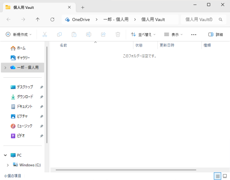230x180 pixels.
Task: Click the Cut scissors icon
Action: tap(45, 35)
